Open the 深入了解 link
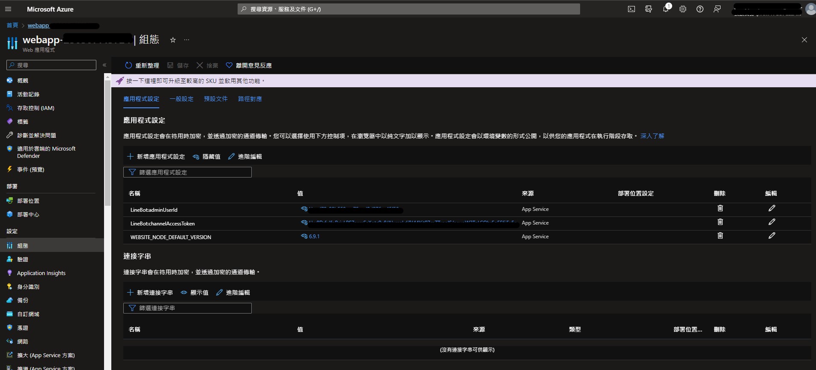The image size is (816, 370). point(652,136)
